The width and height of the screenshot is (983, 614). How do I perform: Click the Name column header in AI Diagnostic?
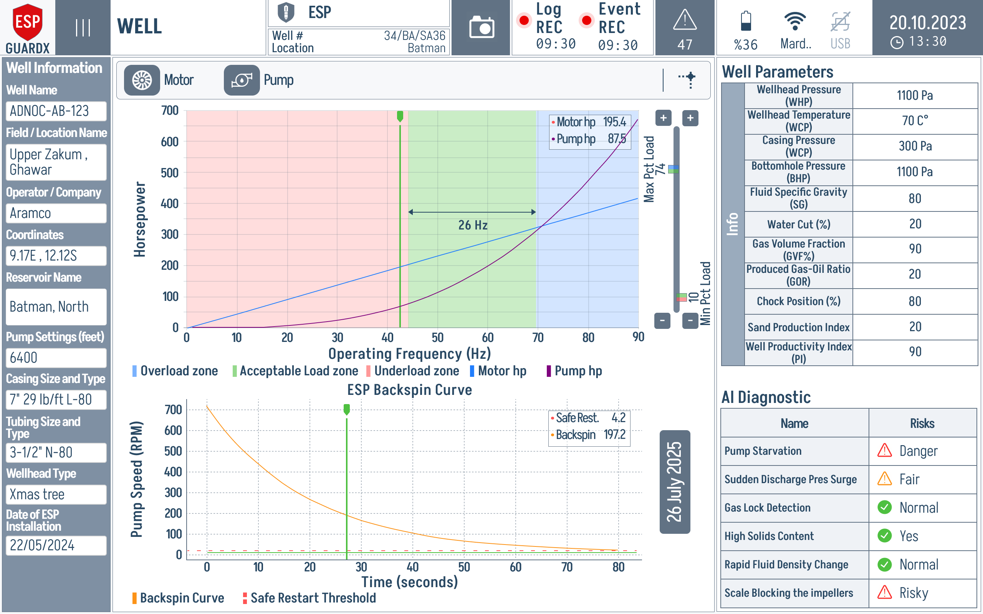pyautogui.click(x=794, y=424)
